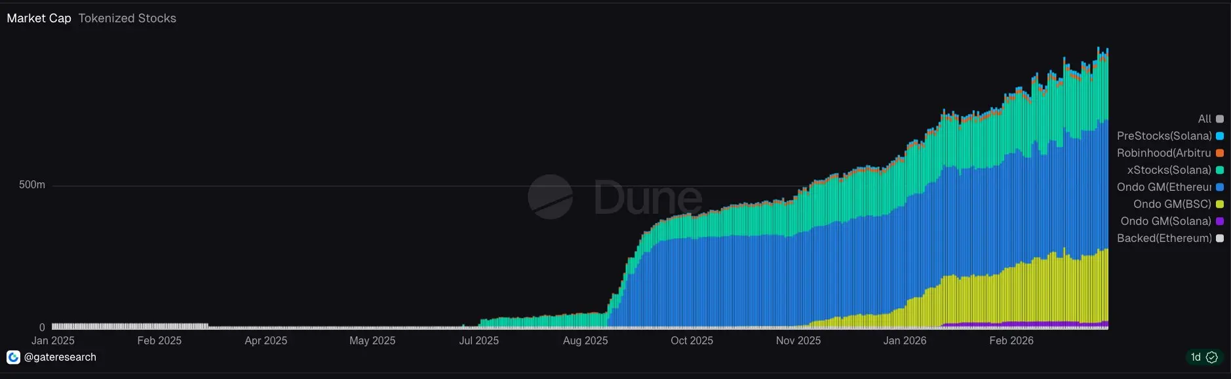Open the 1d refresh age badge
This screenshot has width=1231, height=379.
coord(1196,357)
